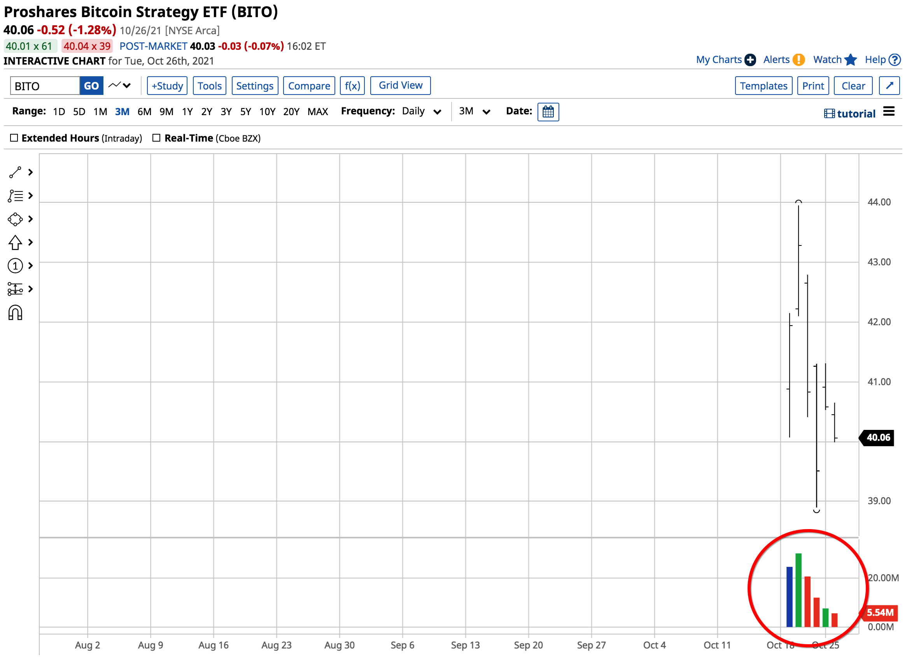The width and height of the screenshot is (907, 659).
Task: Click the Help question mark icon
Action: (x=895, y=60)
